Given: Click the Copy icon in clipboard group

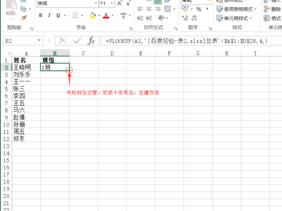Looking at the screenshot, I should click(x=23, y=9).
